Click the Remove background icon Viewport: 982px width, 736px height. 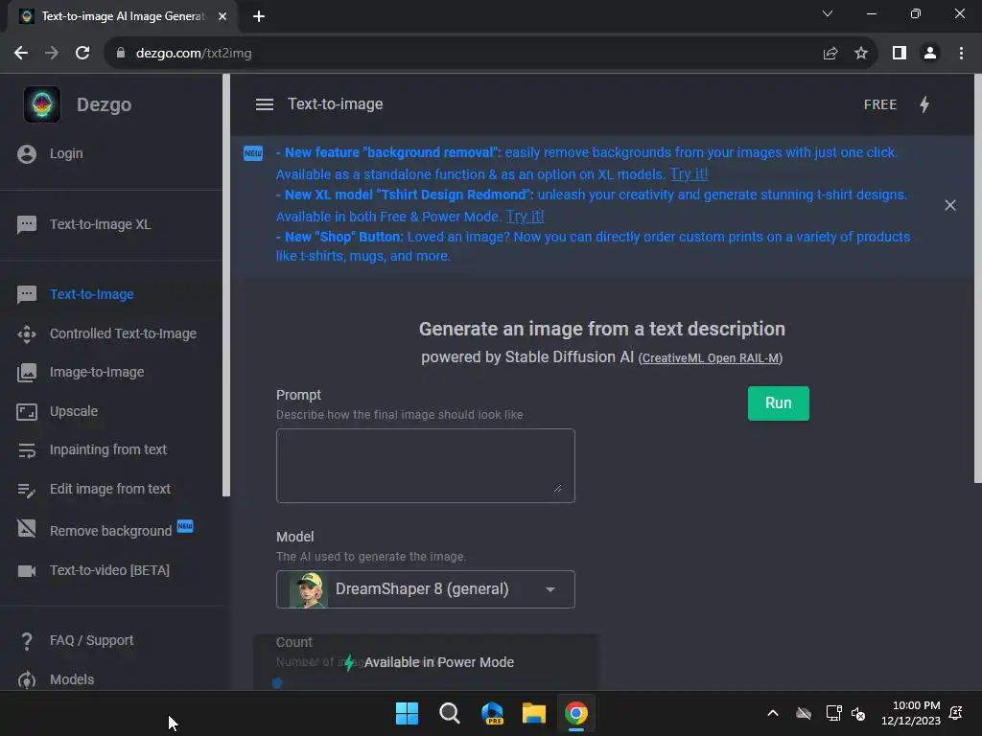[27, 529]
